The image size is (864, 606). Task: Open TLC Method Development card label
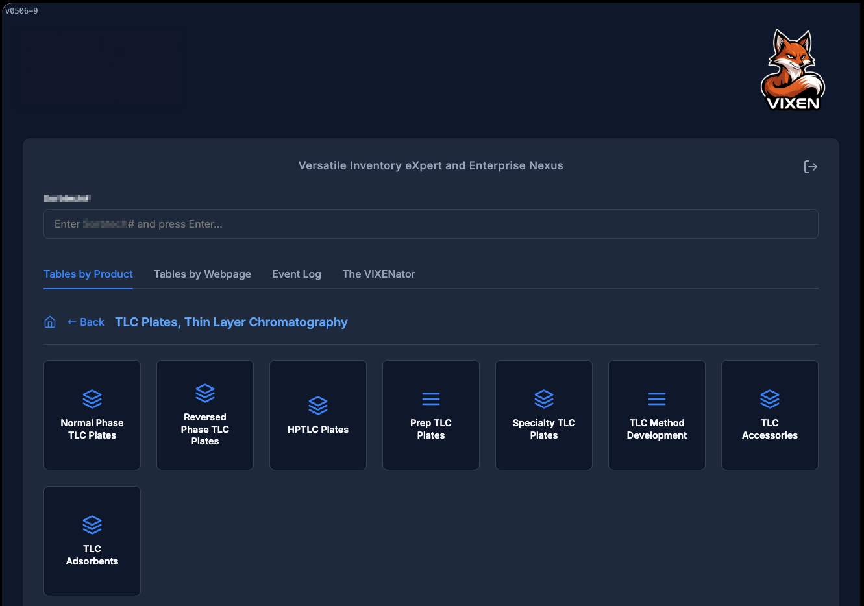657,429
